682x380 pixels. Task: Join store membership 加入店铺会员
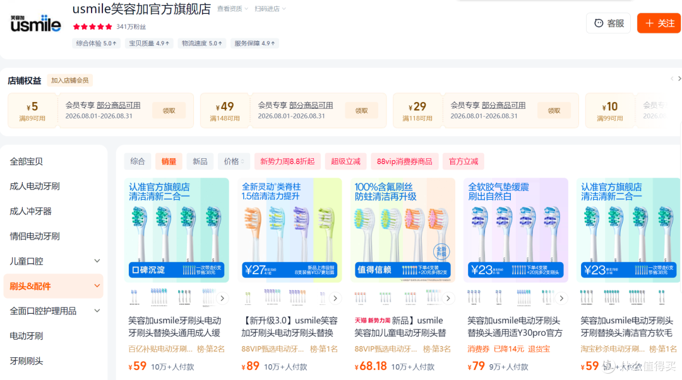pos(69,80)
